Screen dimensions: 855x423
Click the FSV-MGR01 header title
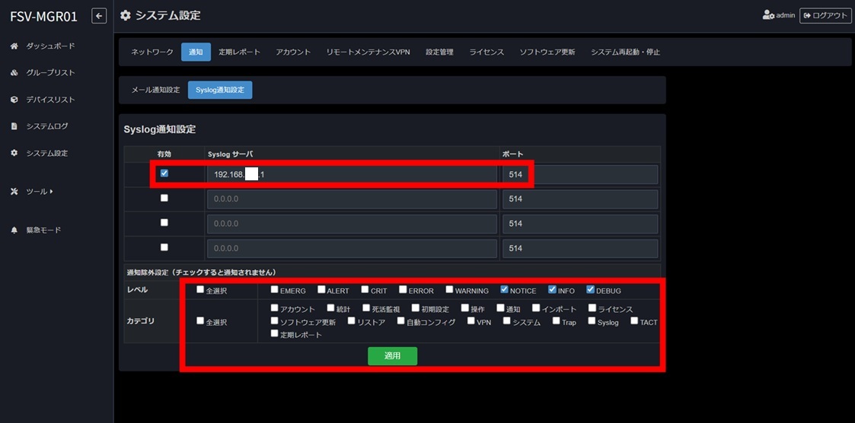coord(43,16)
